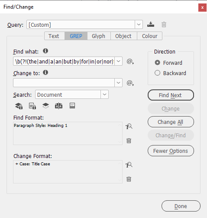The width and height of the screenshot is (207, 218).
Task: Click the Done button
Action: 181,206
